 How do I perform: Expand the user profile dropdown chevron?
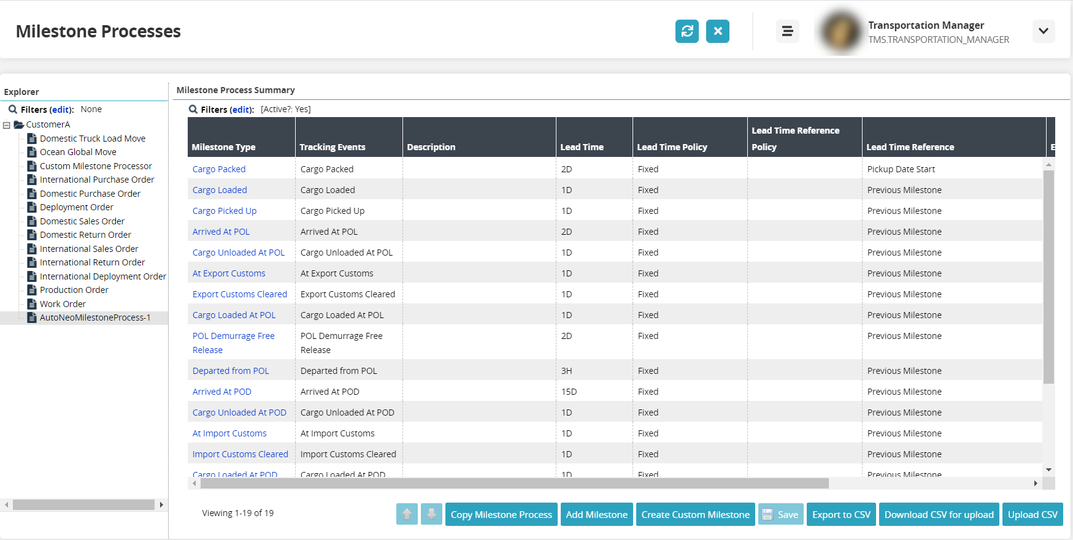[1043, 31]
